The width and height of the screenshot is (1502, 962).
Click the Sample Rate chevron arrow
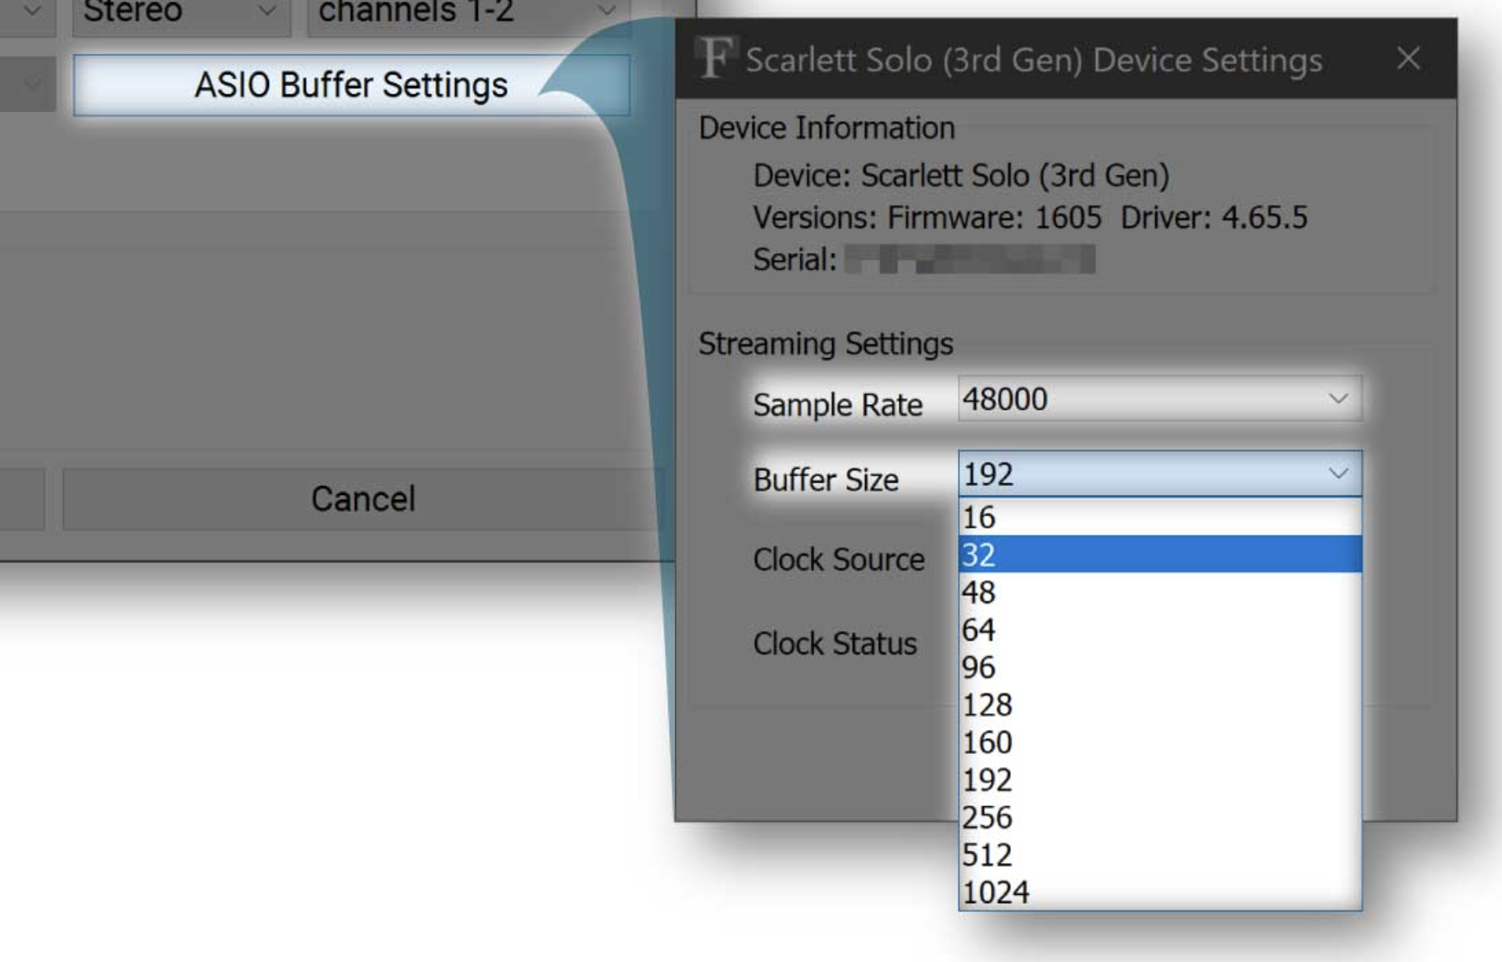pos(1338,399)
